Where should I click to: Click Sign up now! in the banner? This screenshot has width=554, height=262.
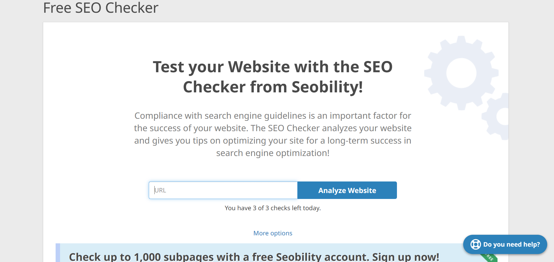406,257
